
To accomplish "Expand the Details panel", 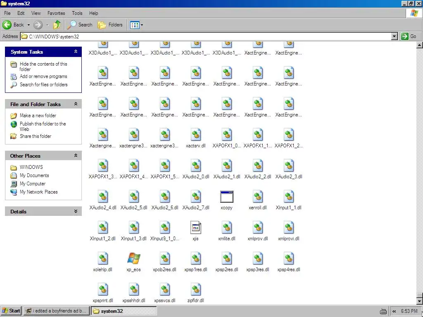I will coord(76,211).
